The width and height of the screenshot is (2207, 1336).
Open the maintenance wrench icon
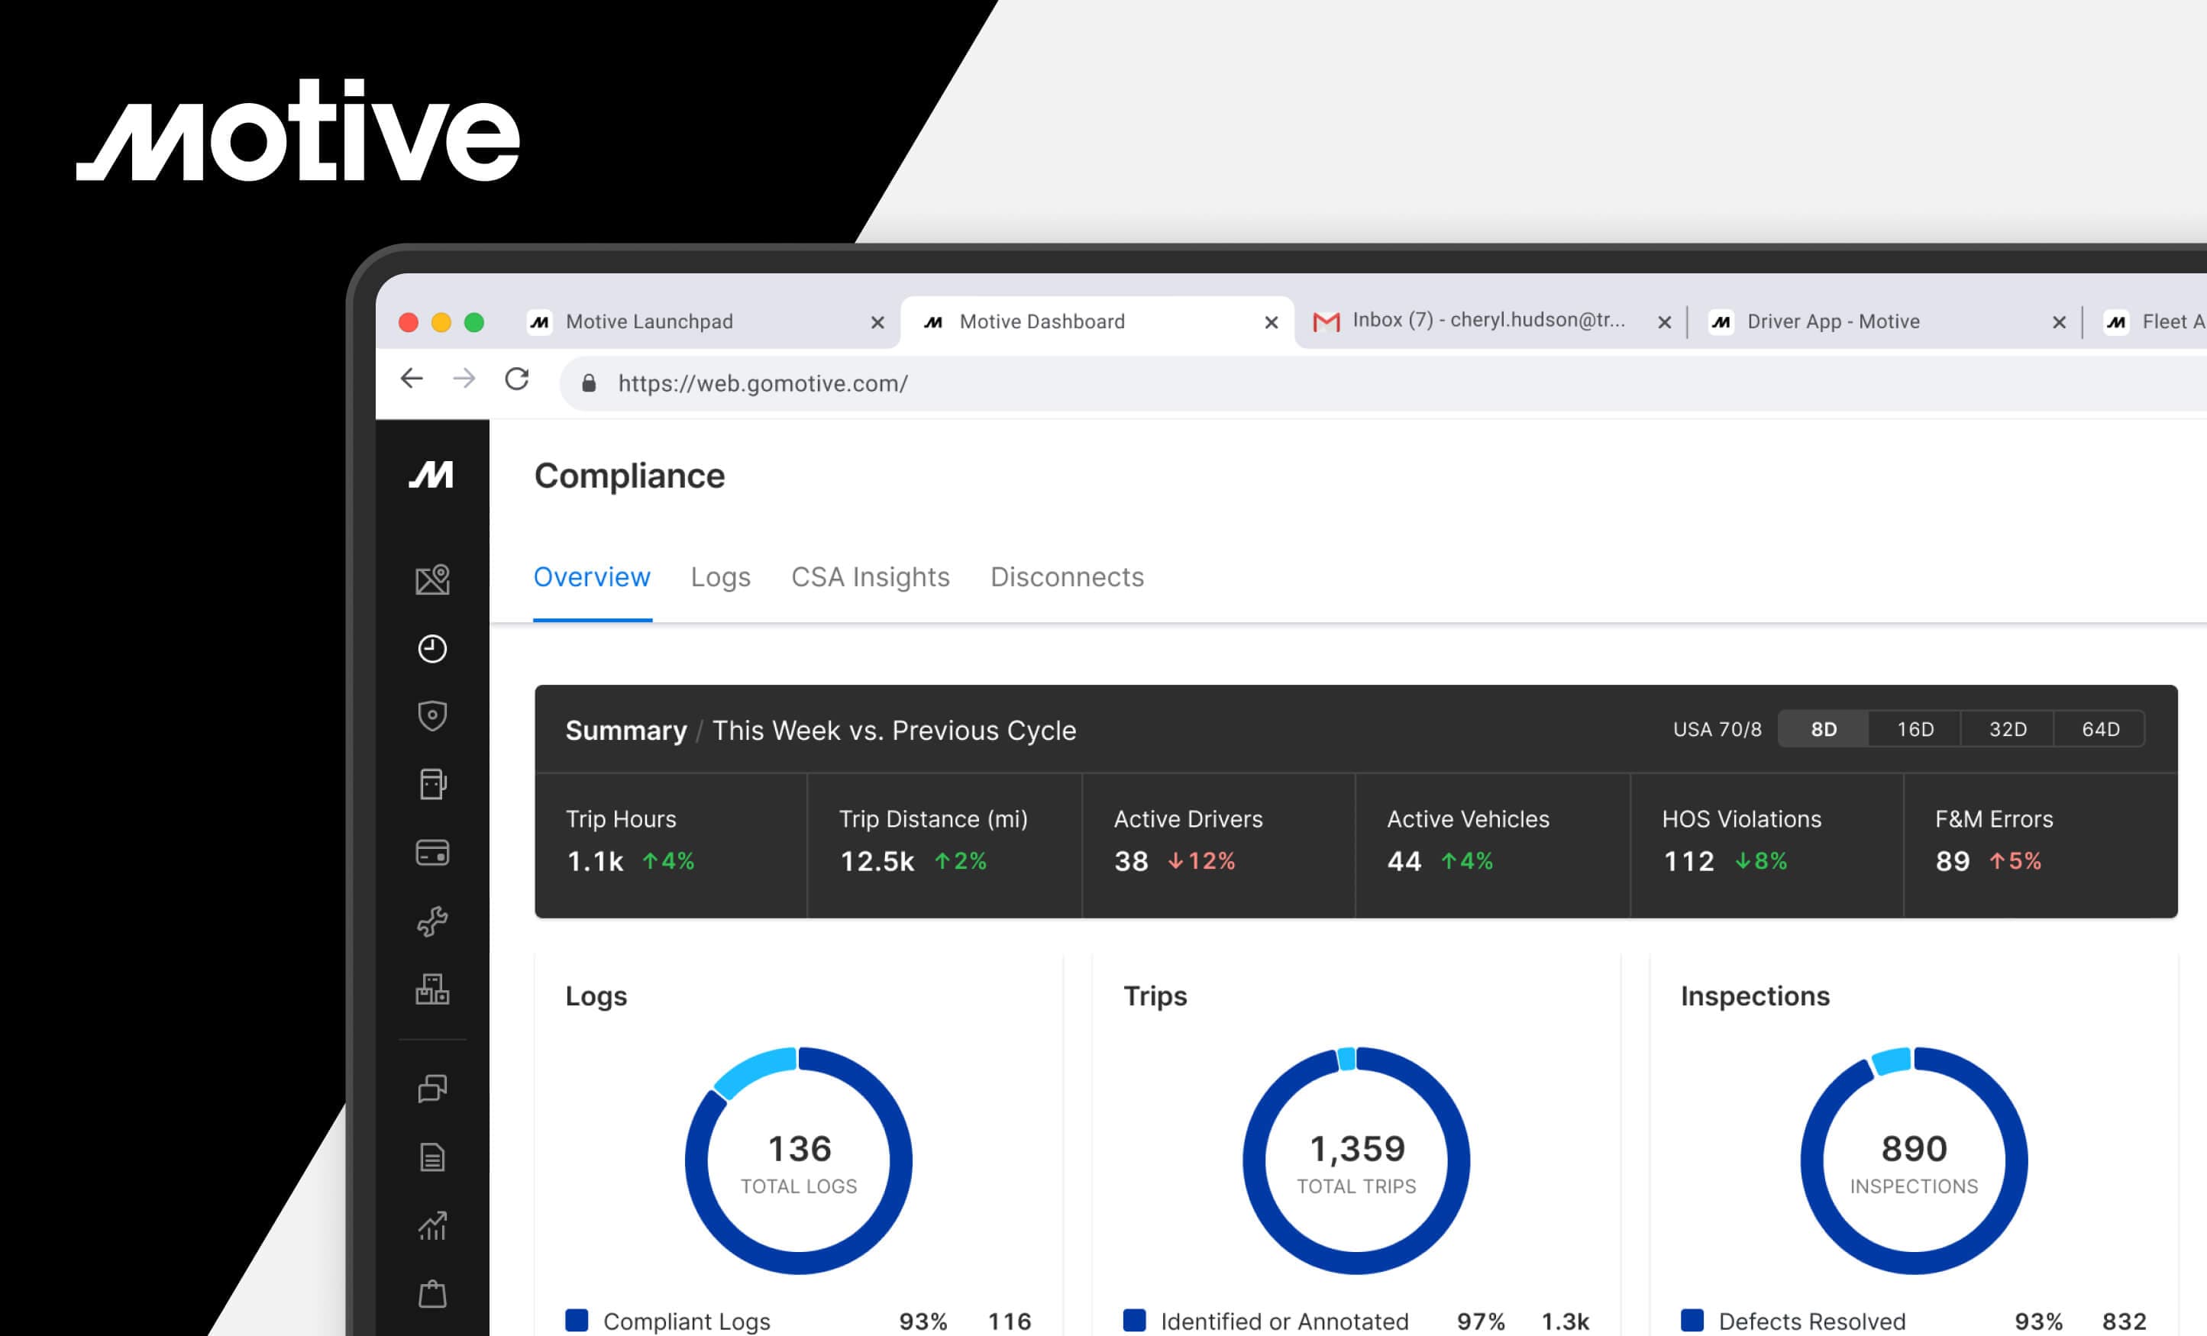433,921
